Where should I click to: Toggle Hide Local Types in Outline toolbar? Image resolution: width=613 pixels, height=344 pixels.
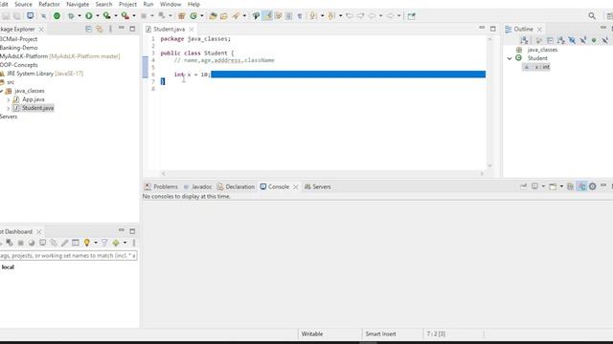(x=604, y=40)
